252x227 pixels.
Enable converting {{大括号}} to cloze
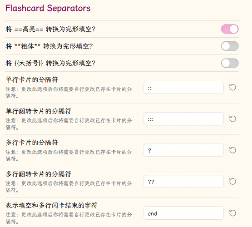pyautogui.click(x=230, y=63)
